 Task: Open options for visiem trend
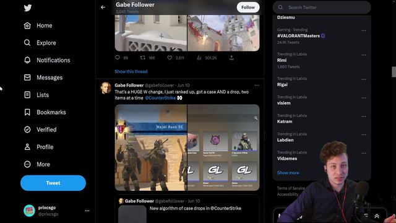coord(364,98)
